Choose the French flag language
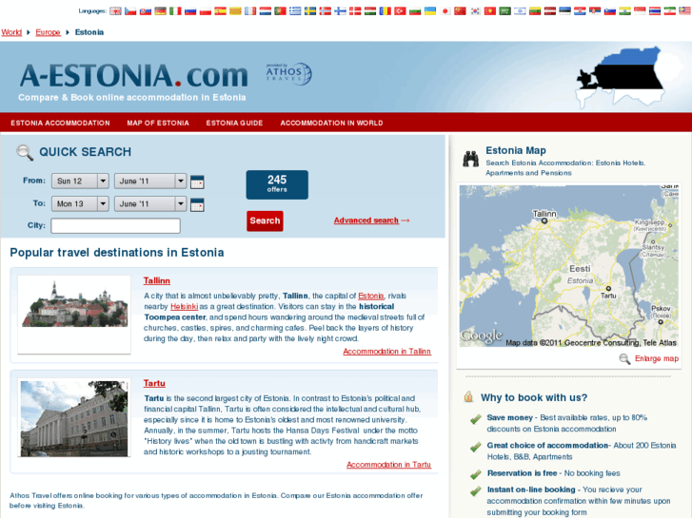692x518 pixels. click(250, 11)
